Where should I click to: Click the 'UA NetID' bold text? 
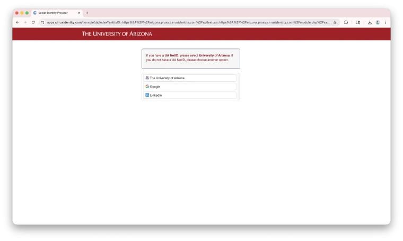171,56
